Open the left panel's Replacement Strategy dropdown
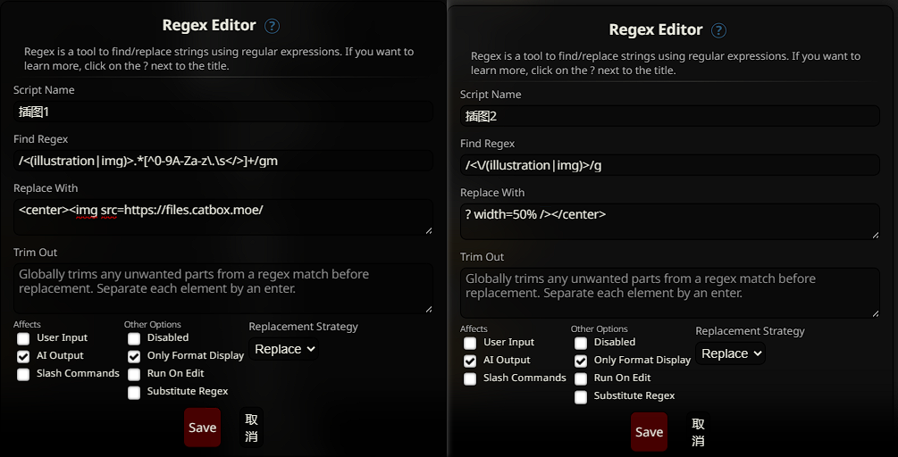The image size is (898, 457). tap(284, 349)
